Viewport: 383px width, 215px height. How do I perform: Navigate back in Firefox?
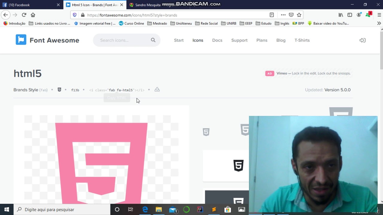tap(5, 15)
